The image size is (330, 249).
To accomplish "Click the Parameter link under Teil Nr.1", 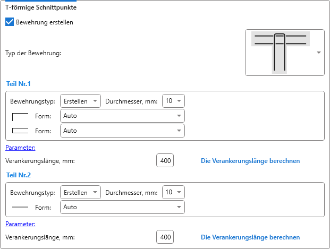I will (x=20, y=148).
